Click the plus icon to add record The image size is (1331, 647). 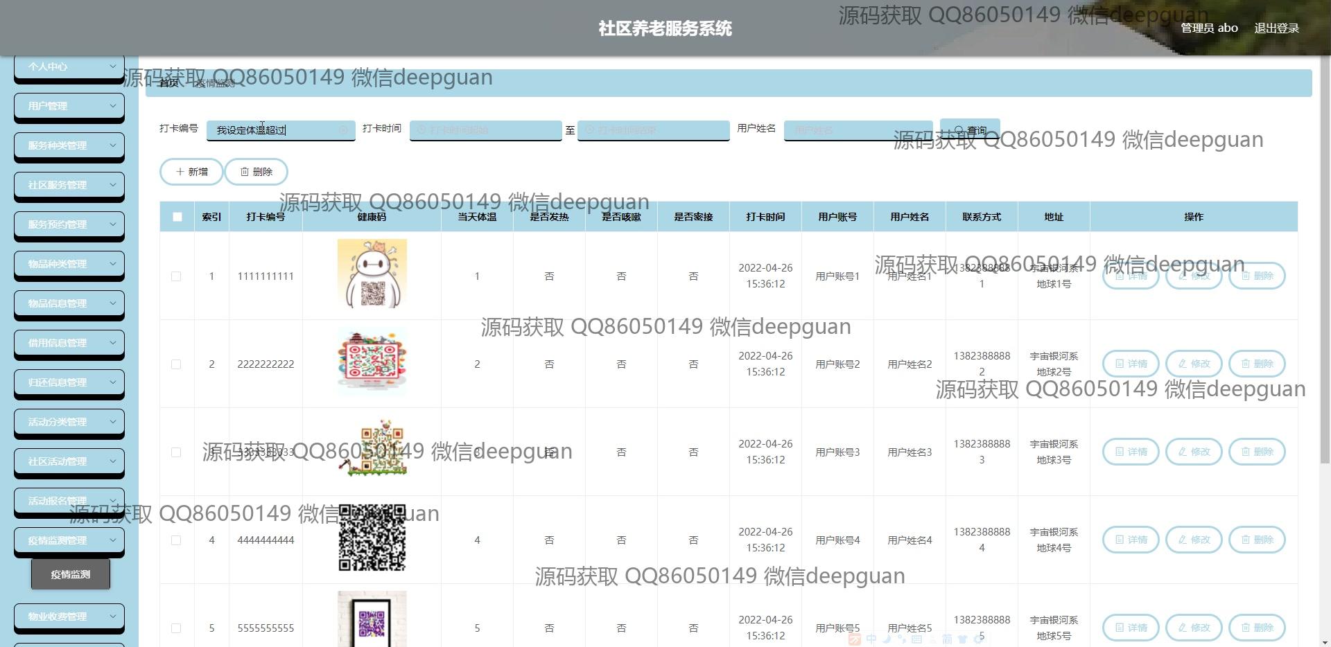(x=191, y=172)
